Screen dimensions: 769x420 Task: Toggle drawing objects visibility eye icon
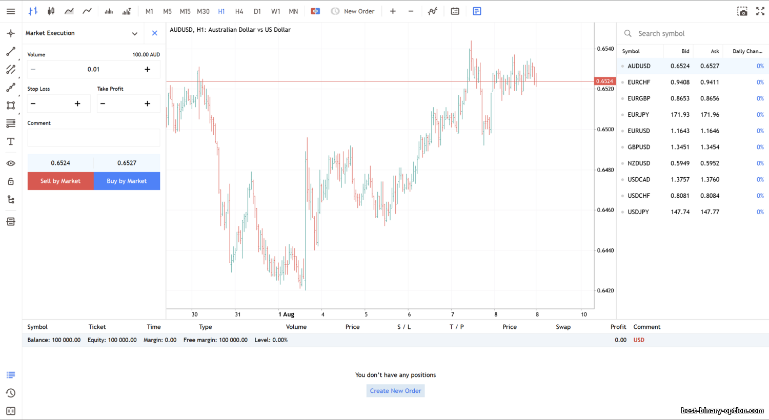pyautogui.click(x=11, y=163)
